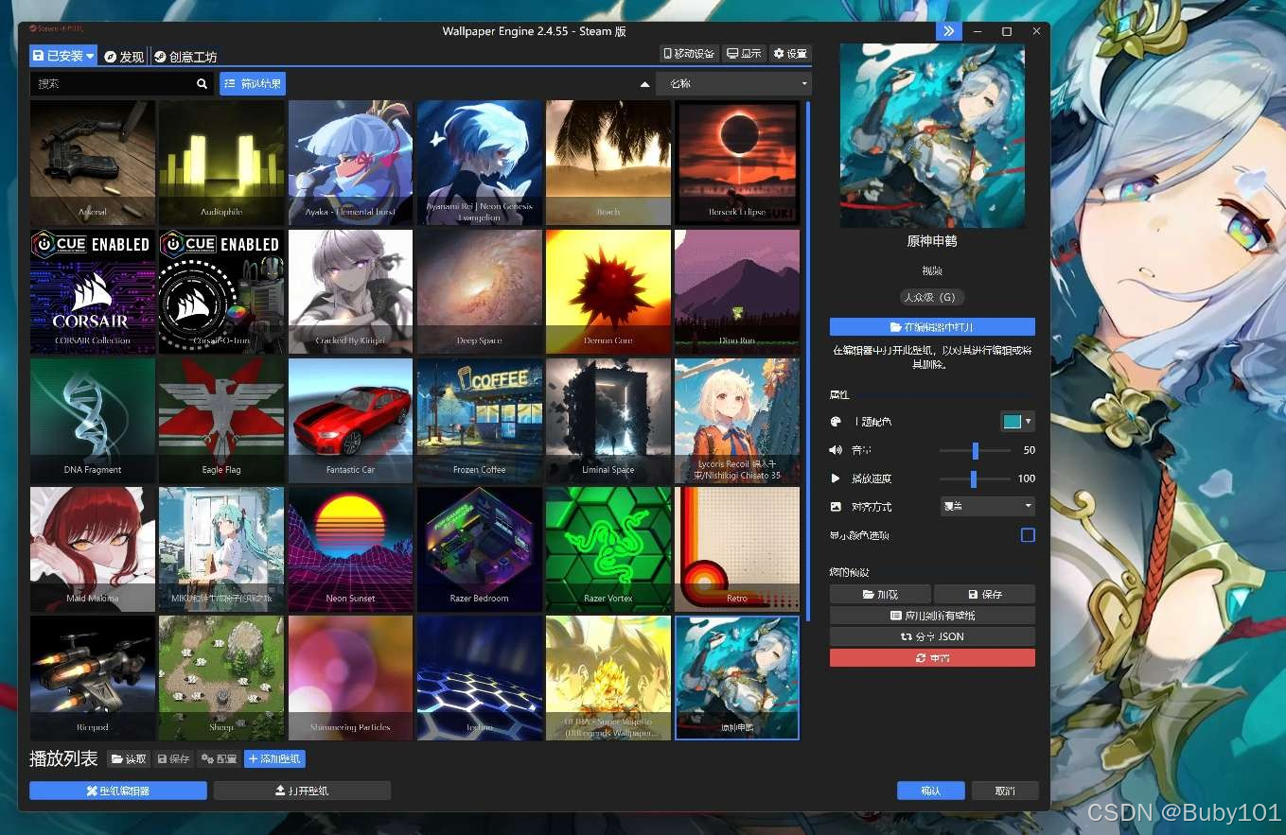1286x835 pixels.
Task: Select the Sheep wallpaper
Action: pos(221,678)
